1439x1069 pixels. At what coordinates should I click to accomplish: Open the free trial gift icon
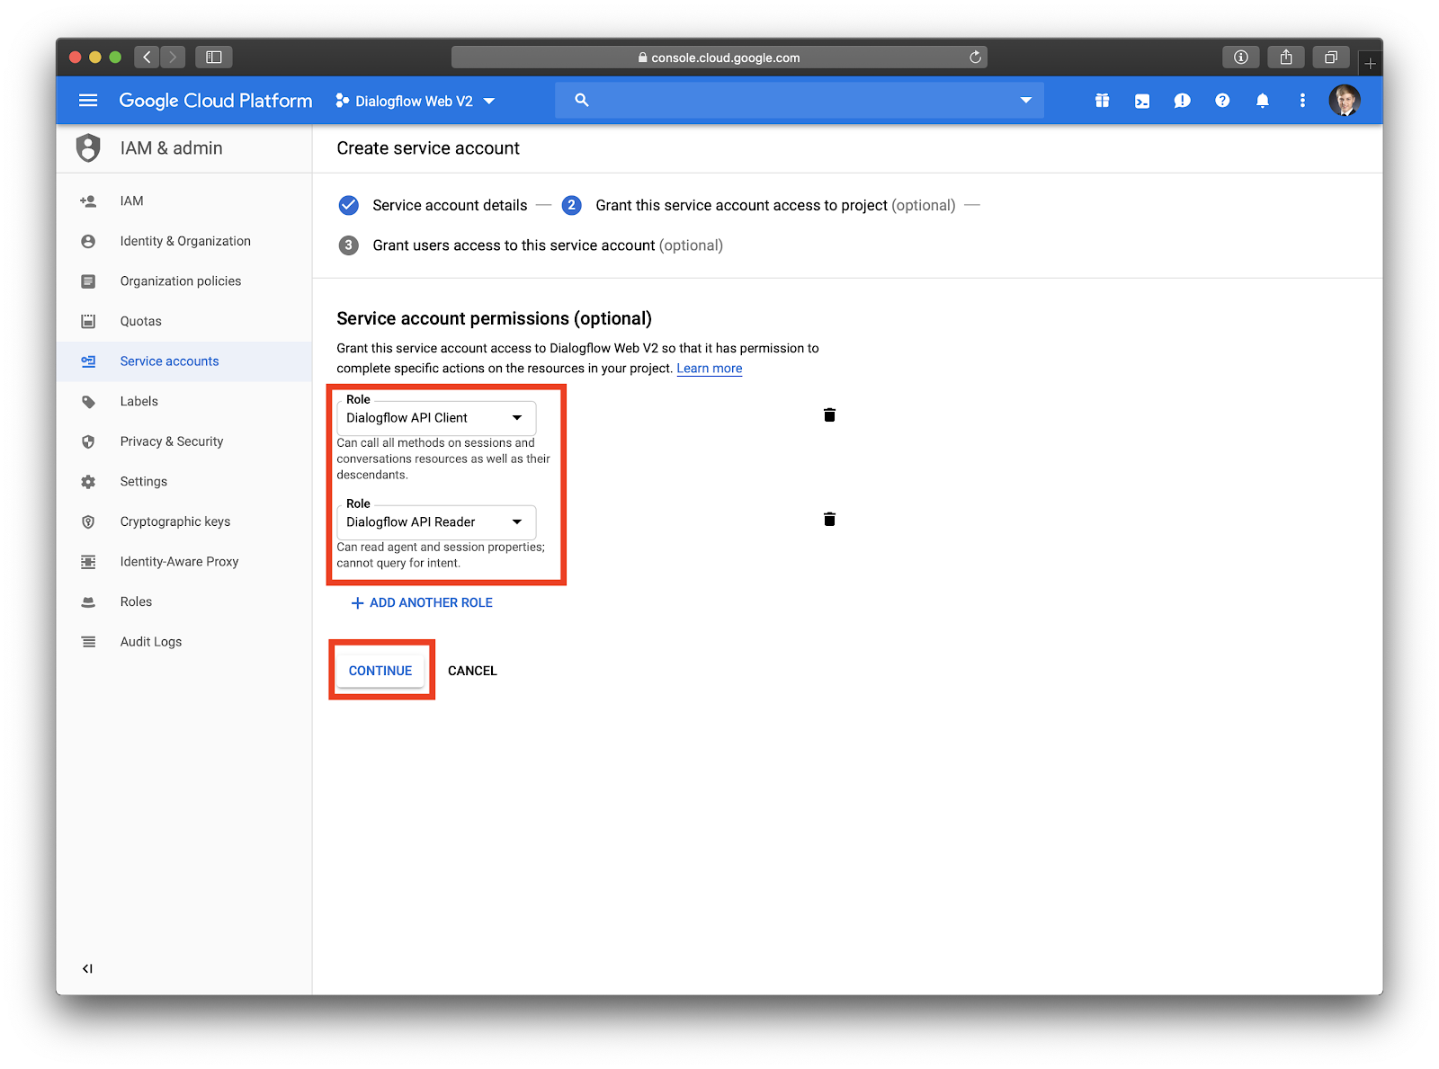click(x=1102, y=101)
